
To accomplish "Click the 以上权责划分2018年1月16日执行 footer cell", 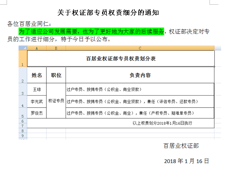I will pyautogui.click(x=162, y=123).
